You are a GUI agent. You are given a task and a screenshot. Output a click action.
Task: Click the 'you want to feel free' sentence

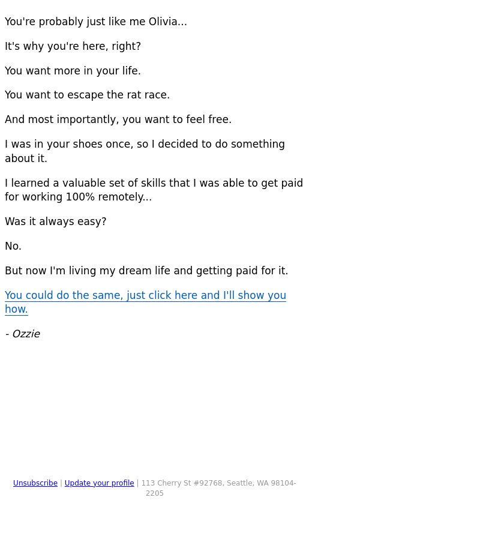118,119
